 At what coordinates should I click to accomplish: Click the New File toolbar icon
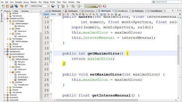pyautogui.click(x=3, y=6)
